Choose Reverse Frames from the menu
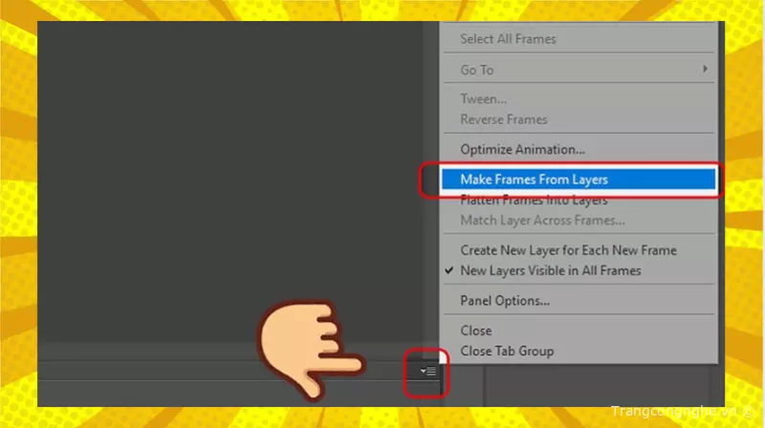765x428 pixels. (x=503, y=119)
